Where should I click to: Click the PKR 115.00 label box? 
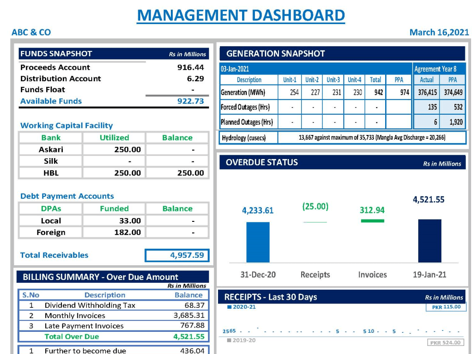pos(446,307)
